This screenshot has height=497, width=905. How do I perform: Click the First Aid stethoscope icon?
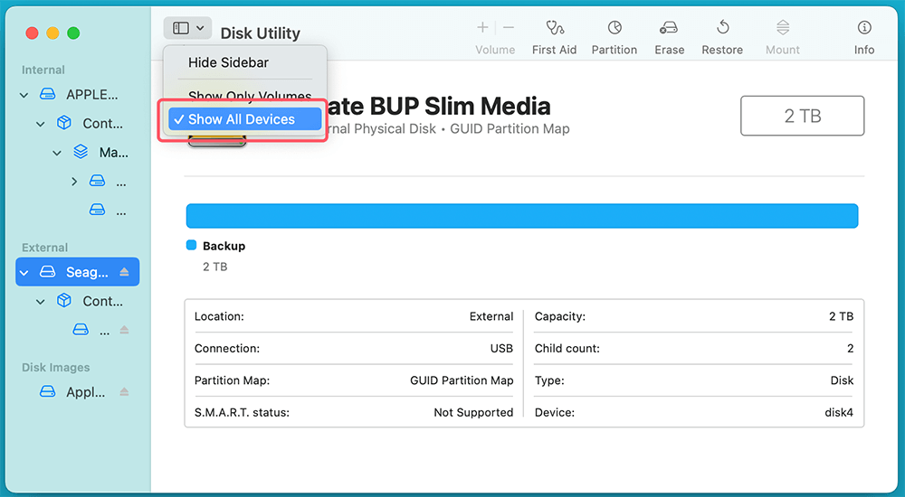pos(554,28)
